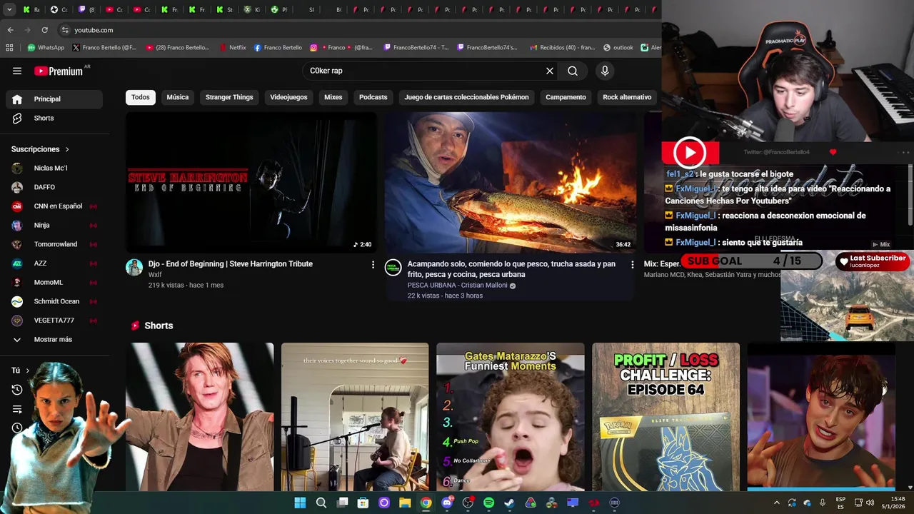Open the Netflix bookmark

click(232, 48)
